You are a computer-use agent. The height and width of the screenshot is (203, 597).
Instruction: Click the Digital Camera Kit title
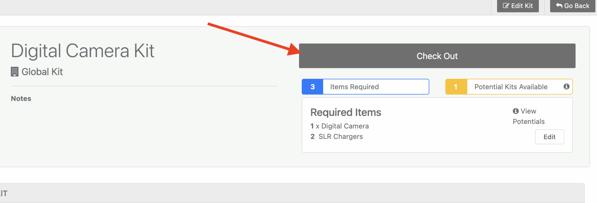click(x=82, y=51)
